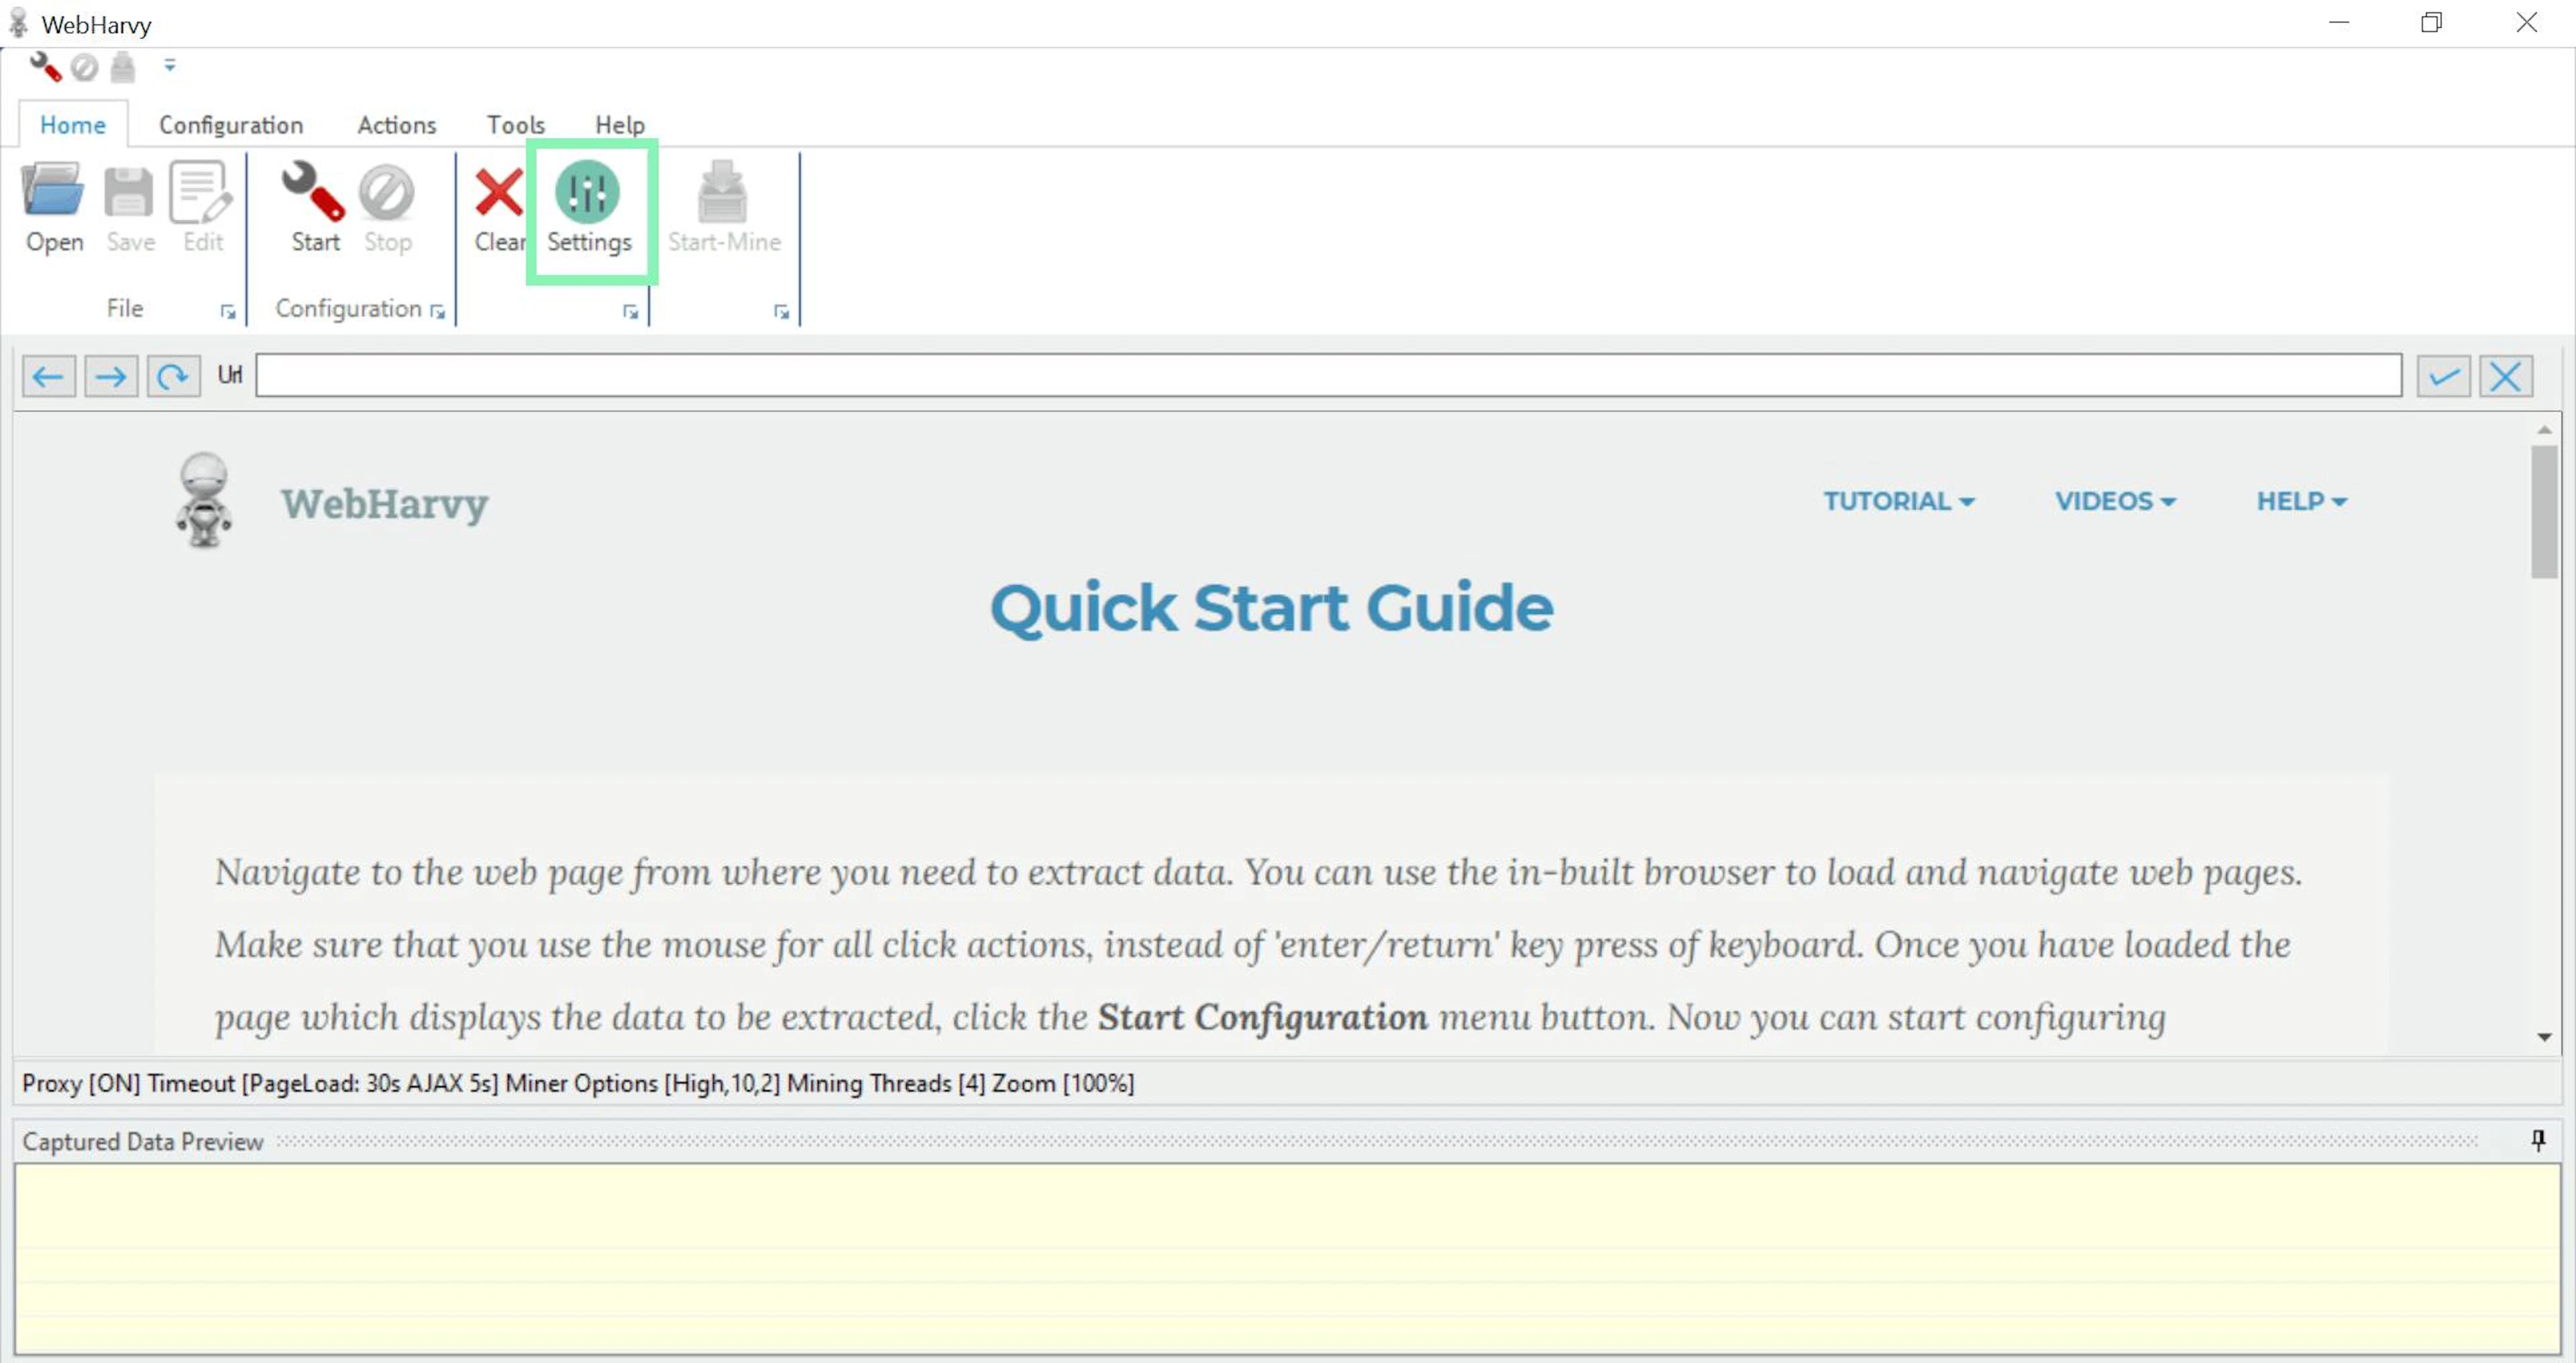This screenshot has width=2576, height=1363.
Task: Close the WebHarvy window
Action: coord(2526,22)
